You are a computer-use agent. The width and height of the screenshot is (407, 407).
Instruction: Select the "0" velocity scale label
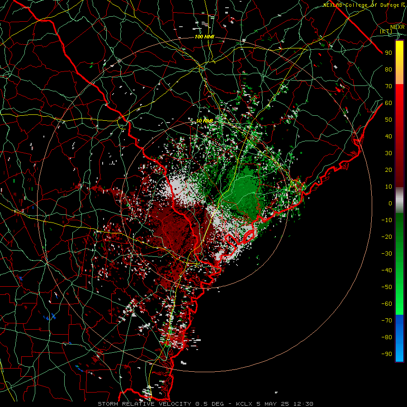point(390,203)
